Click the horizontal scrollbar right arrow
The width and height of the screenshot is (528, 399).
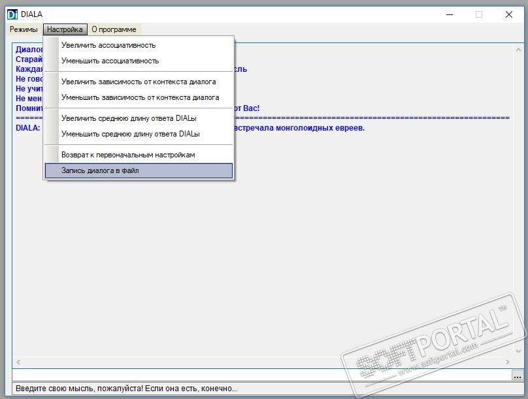[508, 362]
